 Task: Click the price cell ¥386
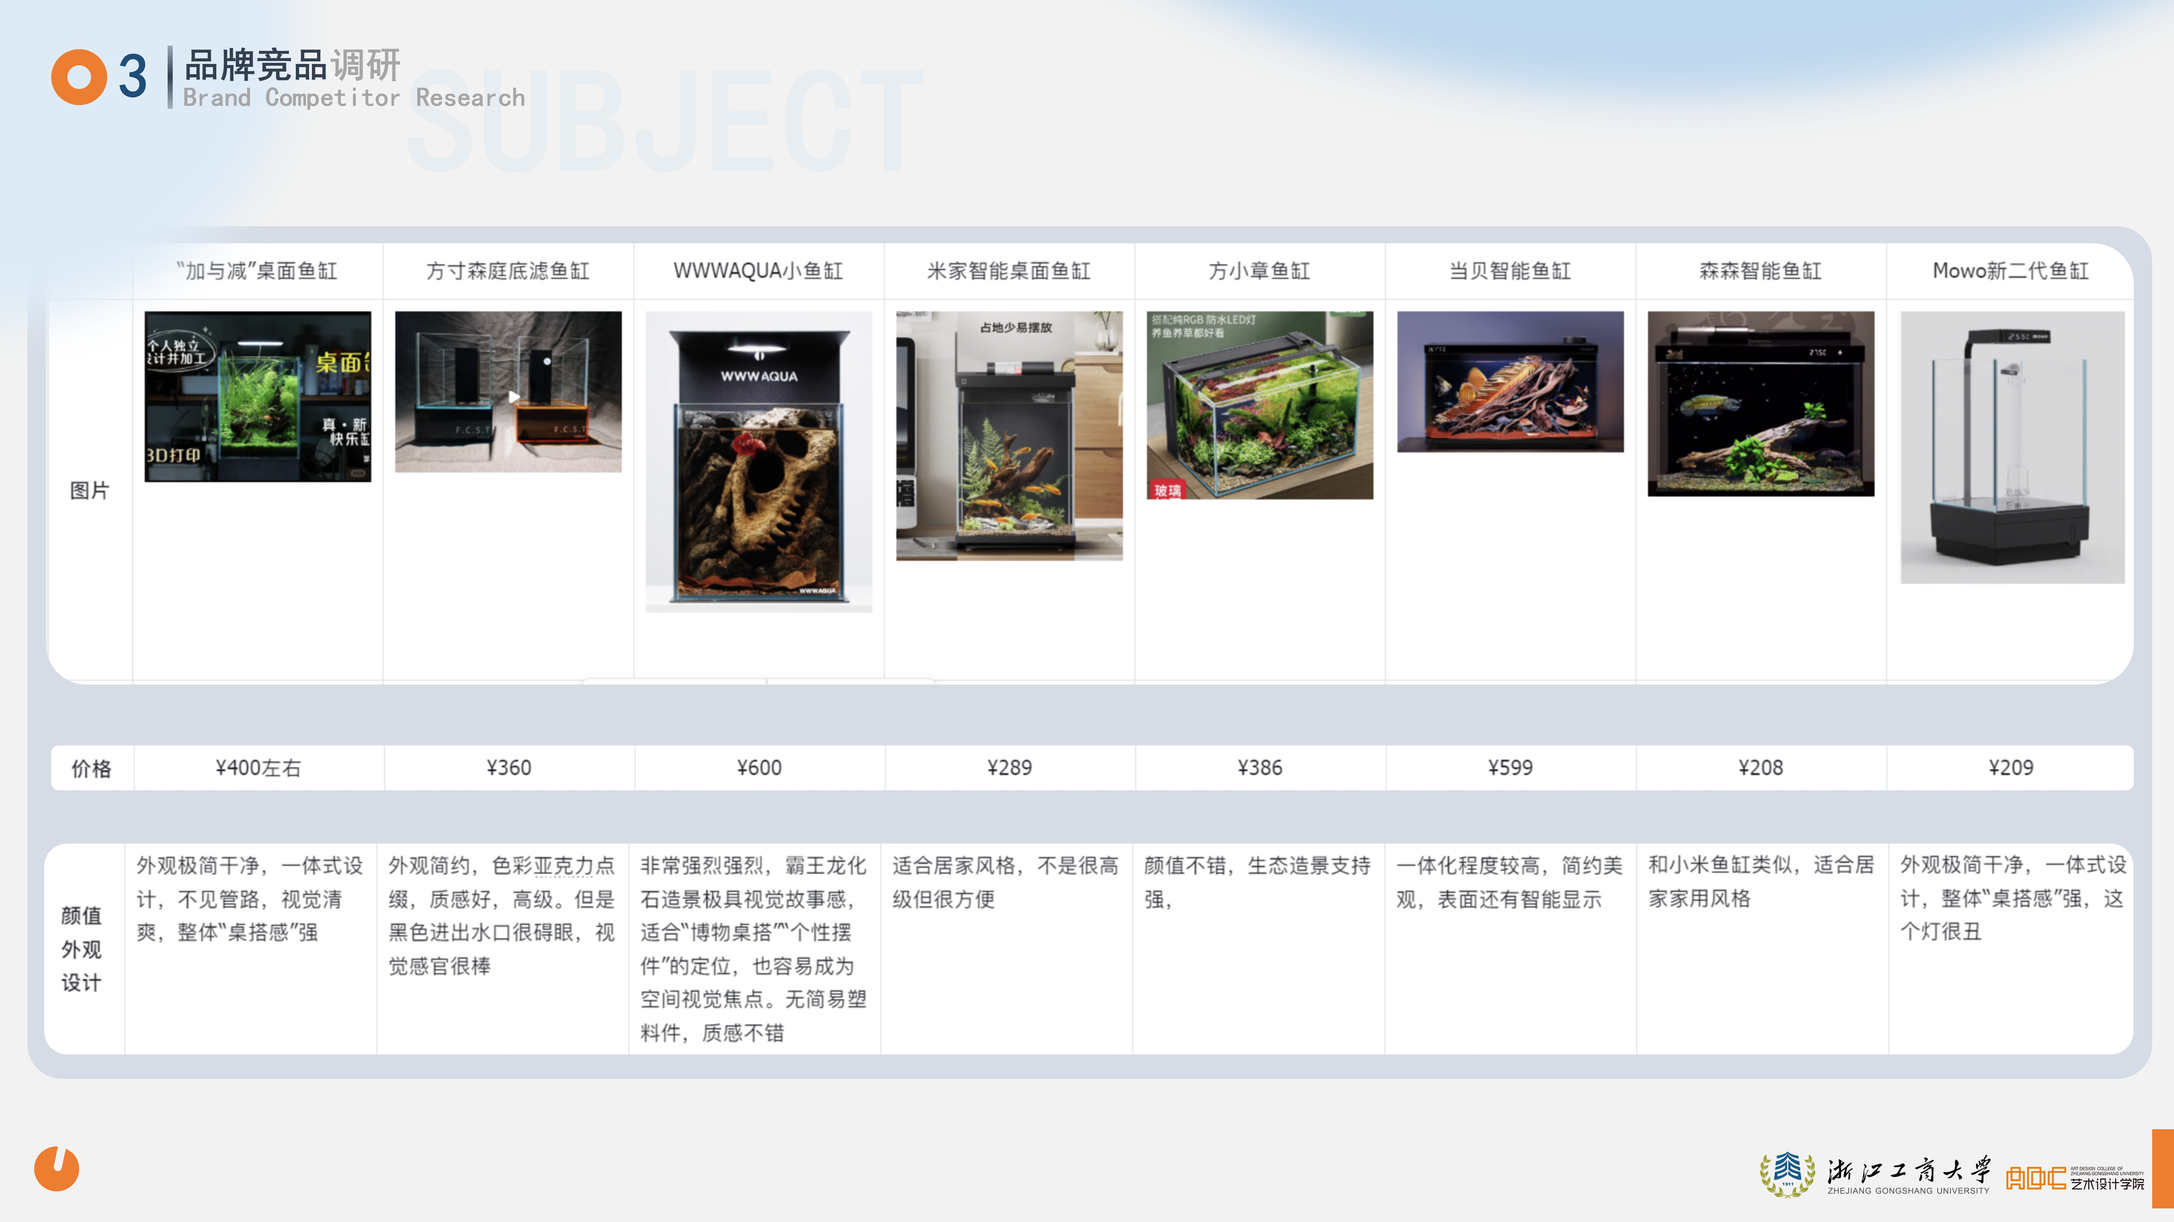(x=1259, y=768)
